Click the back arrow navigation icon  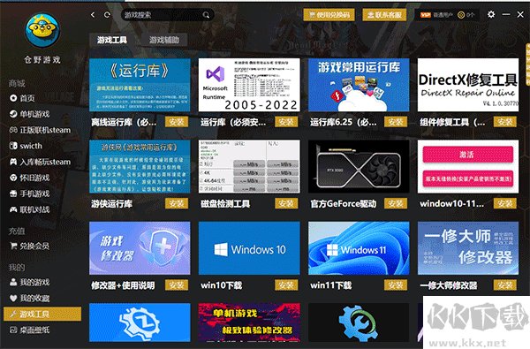[93, 15]
